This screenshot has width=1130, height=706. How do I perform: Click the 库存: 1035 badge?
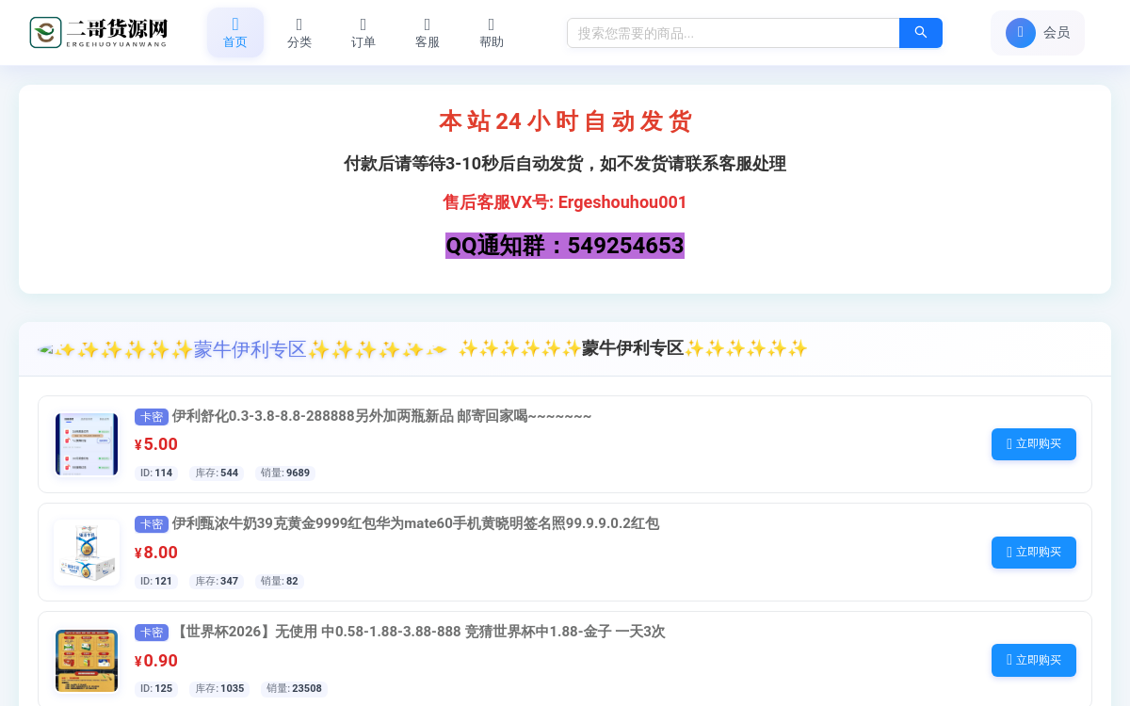219,689
